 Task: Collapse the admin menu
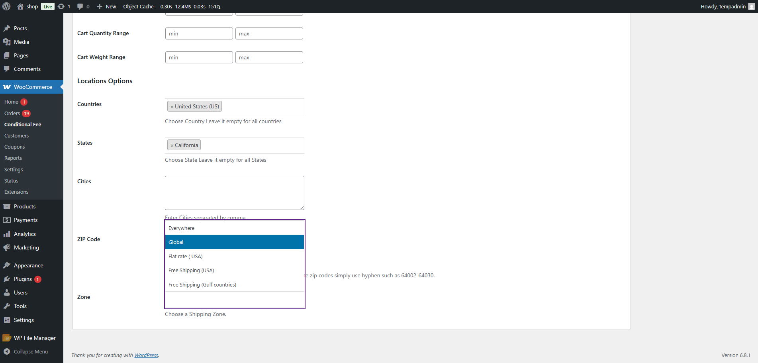pyautogui.click(x=26, y=351)
